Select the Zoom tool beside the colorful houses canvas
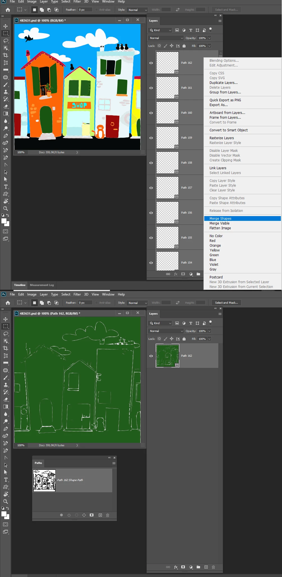 click(6, 209)
